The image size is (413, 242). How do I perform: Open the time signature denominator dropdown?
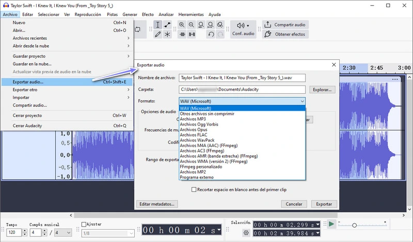[63, 233]
